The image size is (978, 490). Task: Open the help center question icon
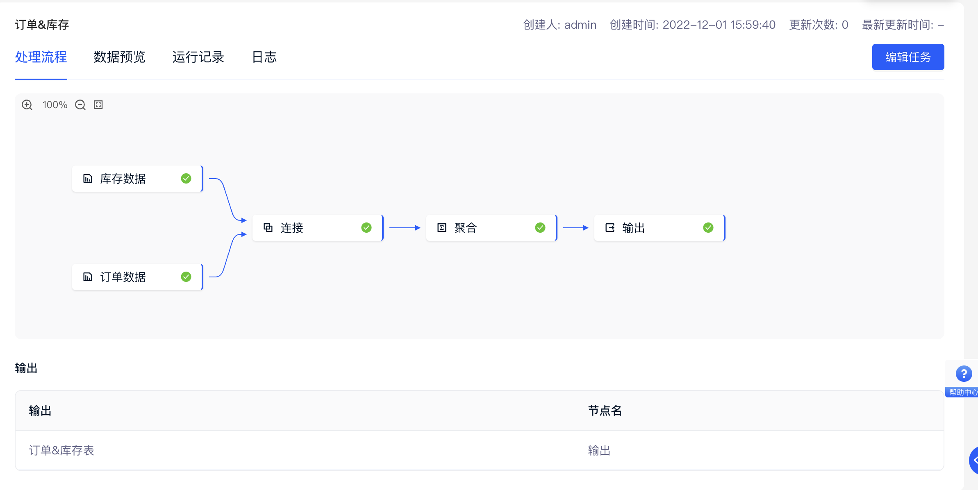tap(964, 374)
